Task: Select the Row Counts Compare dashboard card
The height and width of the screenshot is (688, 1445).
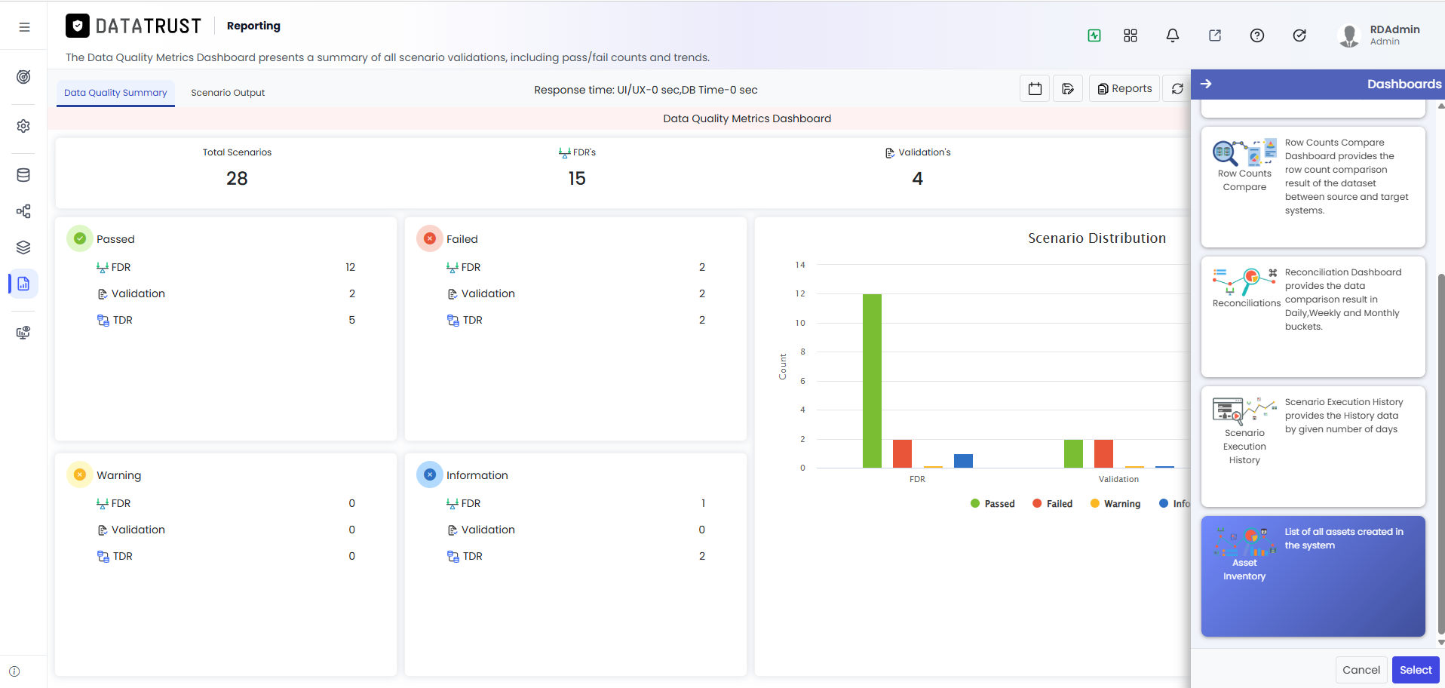Action: tap(1313, 186)
